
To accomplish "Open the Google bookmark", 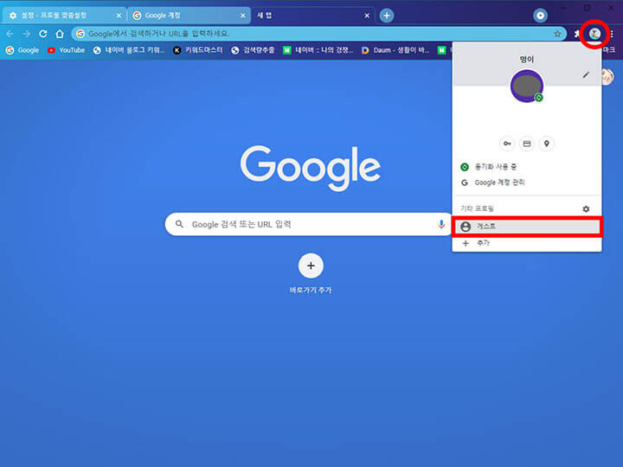I will (22, 50).
